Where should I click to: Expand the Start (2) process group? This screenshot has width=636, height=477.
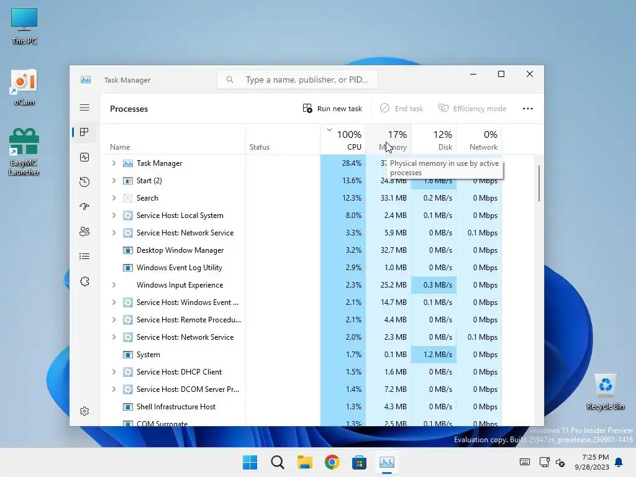(x=114, y=181)
